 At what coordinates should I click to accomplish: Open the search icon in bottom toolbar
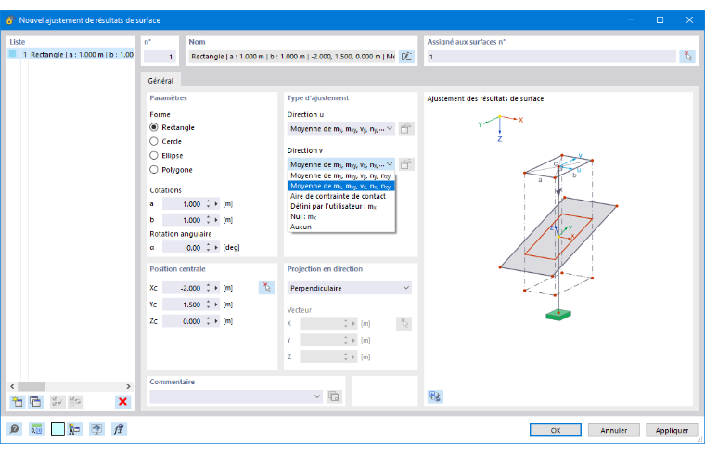(x=15, y=429)
